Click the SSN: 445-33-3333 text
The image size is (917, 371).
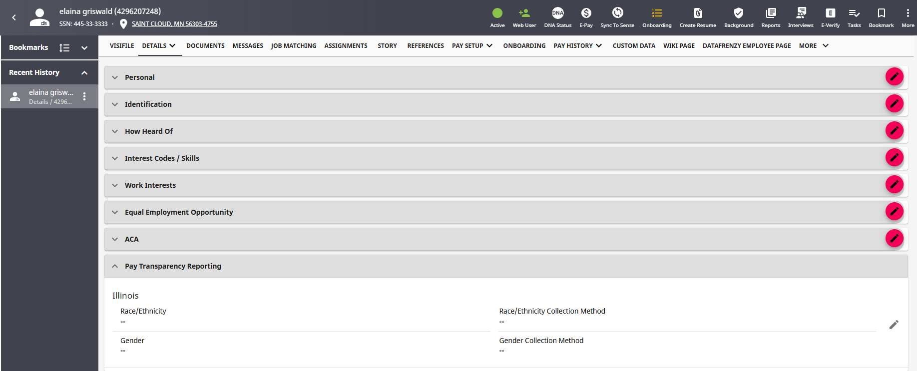pos(83,24)
